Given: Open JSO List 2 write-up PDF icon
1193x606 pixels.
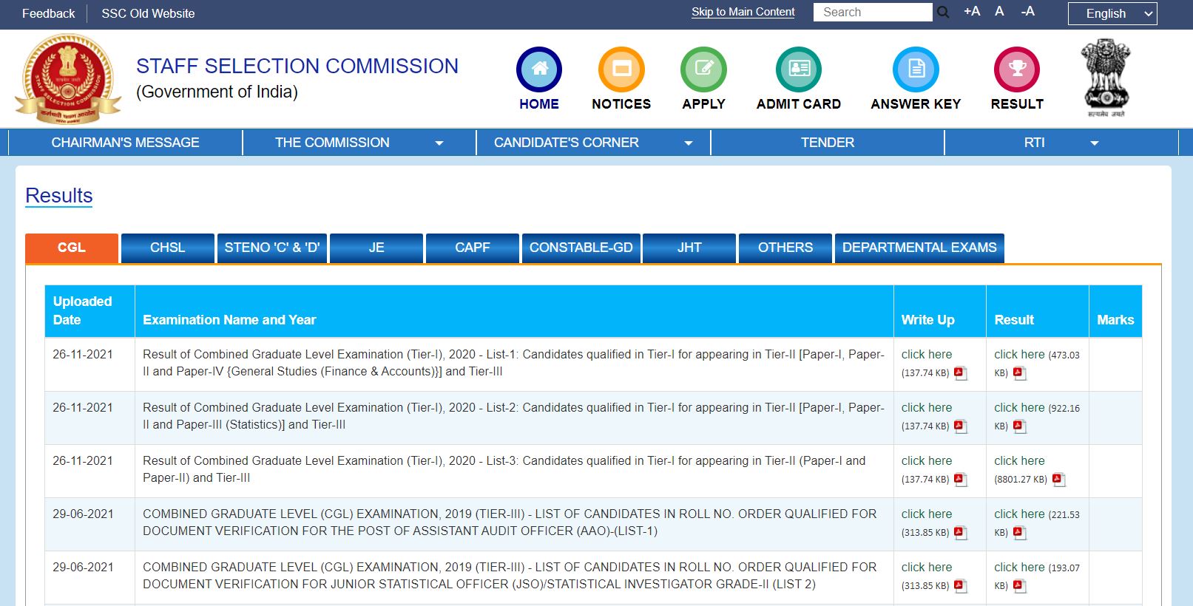Looking at the screenshot, I should coord(960,586).
